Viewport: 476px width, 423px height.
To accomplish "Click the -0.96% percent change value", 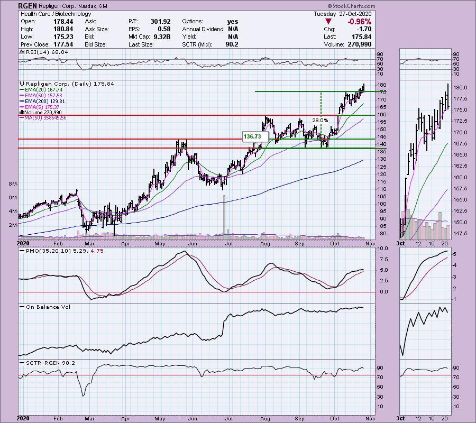I will click(359, 22).
